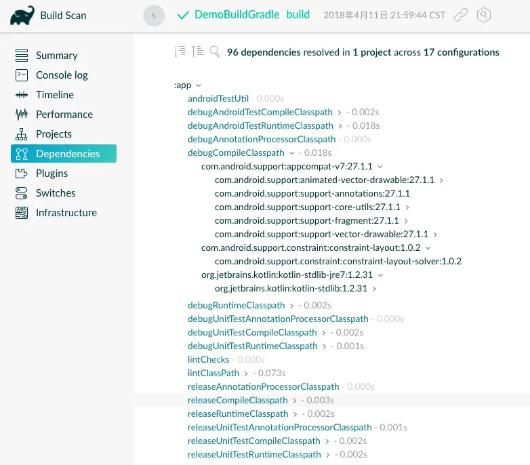Expand the releaseCompileClasspath configuration
530x465 pixels.
point(295,401)
